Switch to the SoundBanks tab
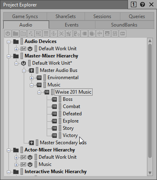 [124, 25]
